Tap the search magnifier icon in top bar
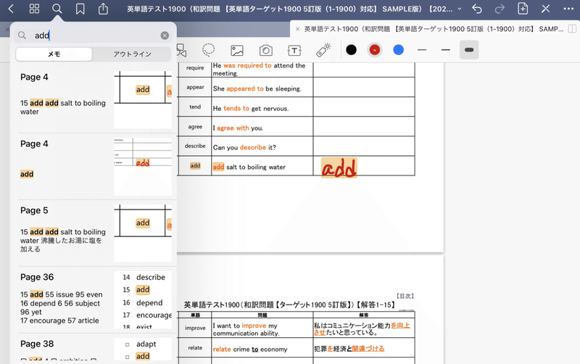Viewport: 580px width, 364px height. coord(57,9)
